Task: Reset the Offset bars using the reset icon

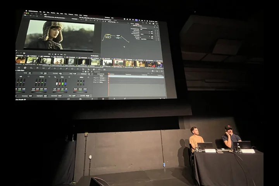Action: coord(88,77)
